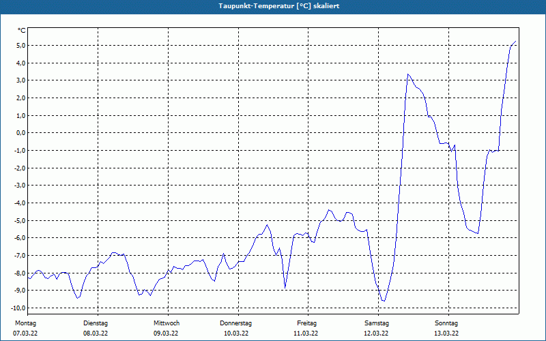Select the 0,0 y-axis label
Image resolution: width=546 pixels, height=341 pixels.
point(20,133)
